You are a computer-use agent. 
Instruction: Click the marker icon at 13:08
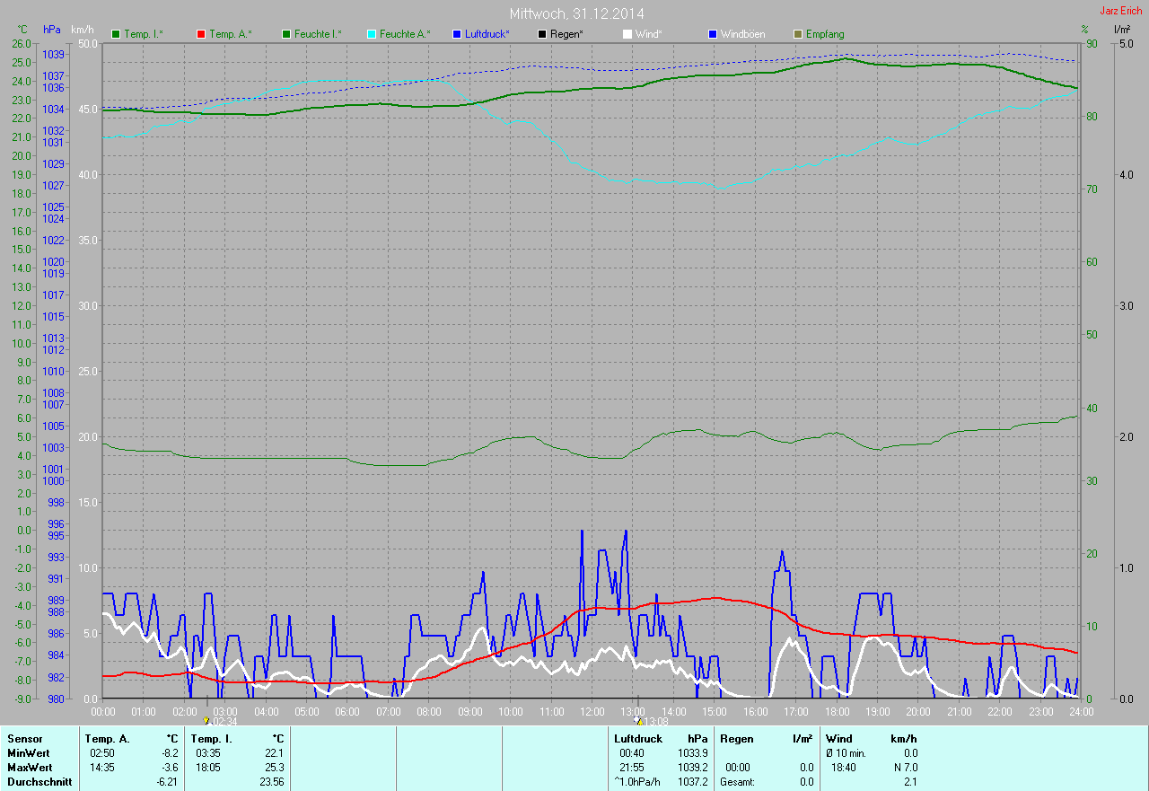pyautogui.click(x=638, y=720)
